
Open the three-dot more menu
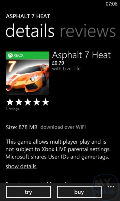(111, 187)
